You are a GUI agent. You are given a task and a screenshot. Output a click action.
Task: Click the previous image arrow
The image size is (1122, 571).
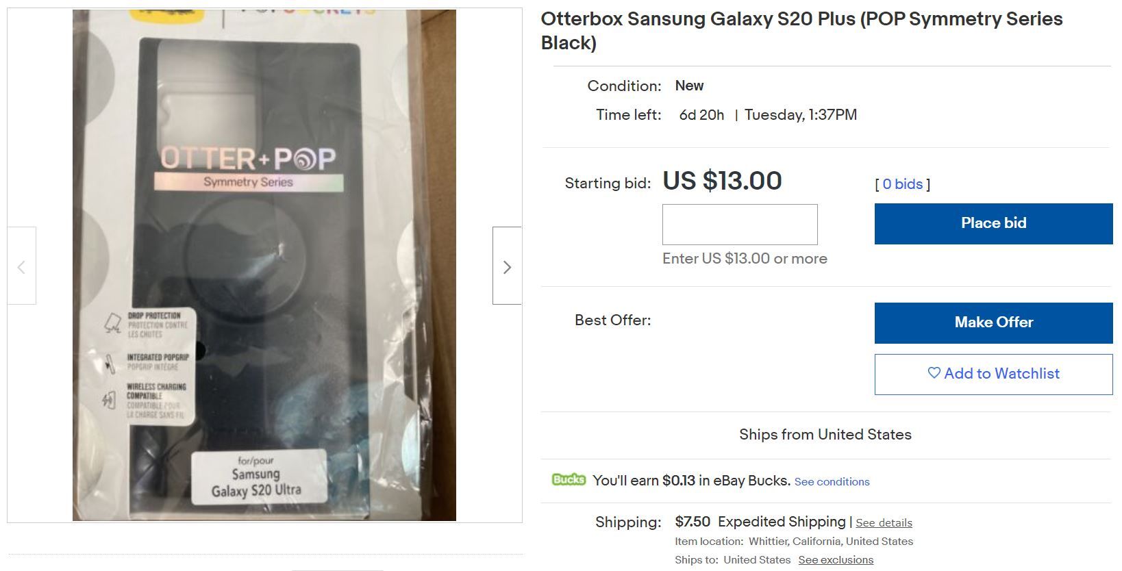[x=21, y=266]
